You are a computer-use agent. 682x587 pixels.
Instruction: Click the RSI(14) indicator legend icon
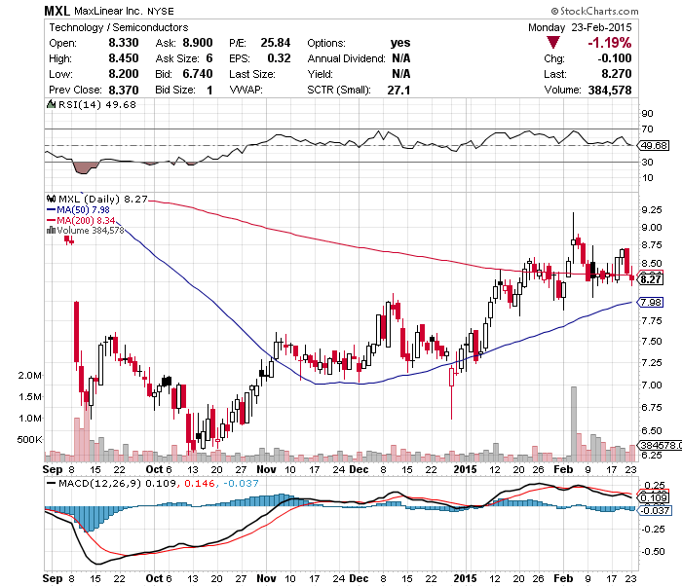click(51, 104)
